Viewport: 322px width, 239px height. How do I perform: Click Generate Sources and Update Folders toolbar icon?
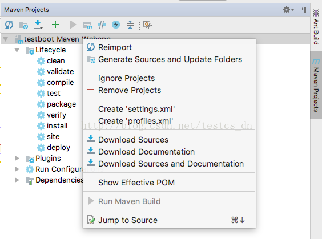coord(23,25)
